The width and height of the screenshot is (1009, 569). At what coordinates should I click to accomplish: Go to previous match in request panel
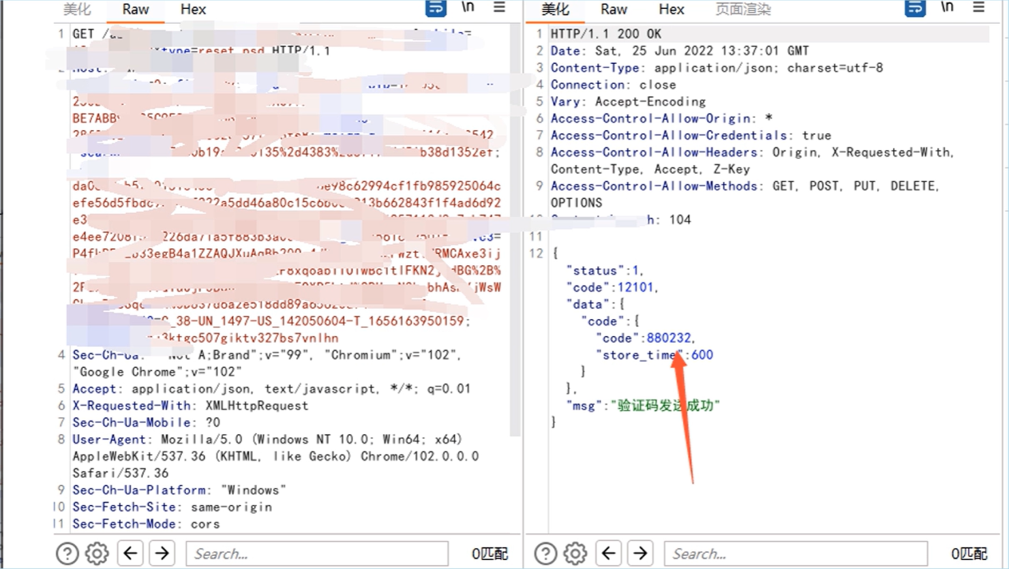(x=130, y=553)
